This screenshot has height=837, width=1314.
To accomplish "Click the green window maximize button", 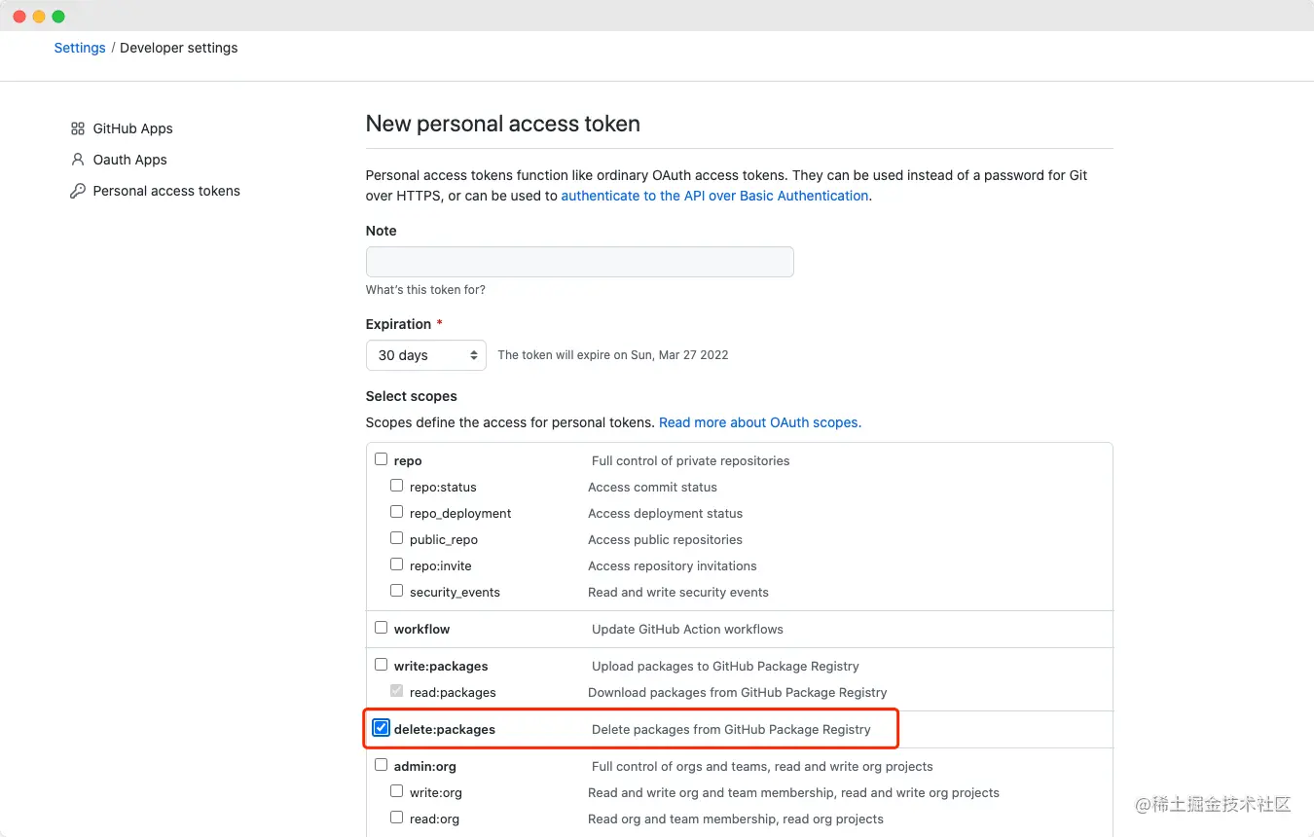I will 58,17.
